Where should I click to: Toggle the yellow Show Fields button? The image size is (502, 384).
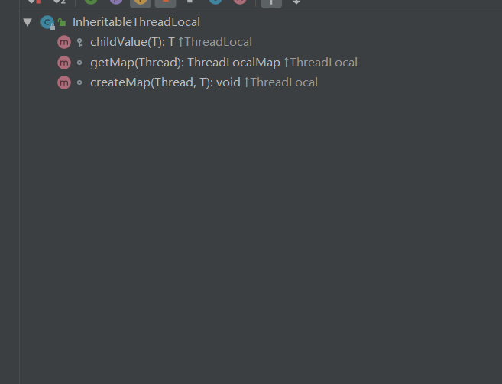click(x=141, y=2)
